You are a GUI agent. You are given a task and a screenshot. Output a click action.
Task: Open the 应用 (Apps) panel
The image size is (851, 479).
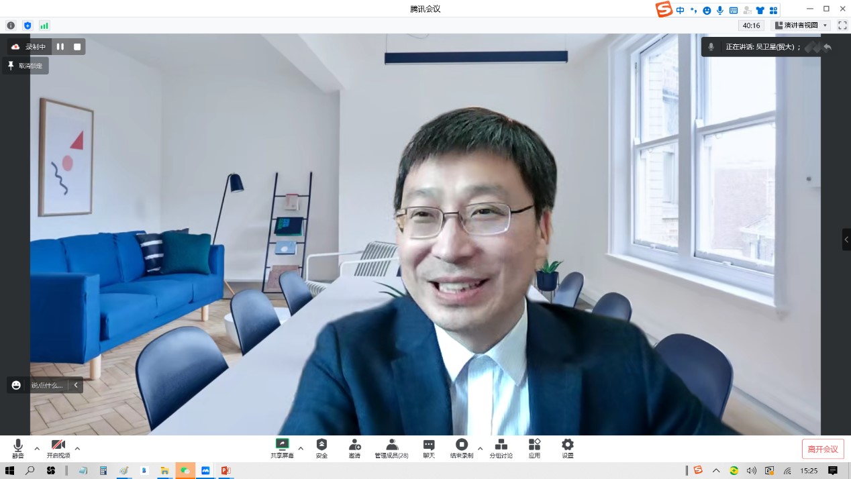534,448
